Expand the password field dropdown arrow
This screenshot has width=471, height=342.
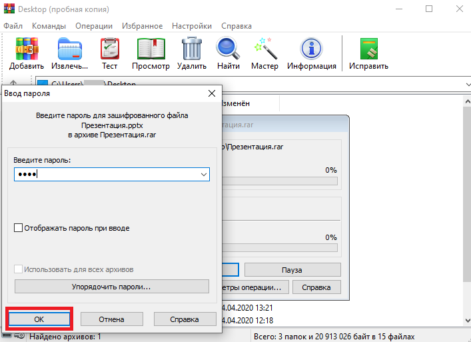tap(204, 174)
